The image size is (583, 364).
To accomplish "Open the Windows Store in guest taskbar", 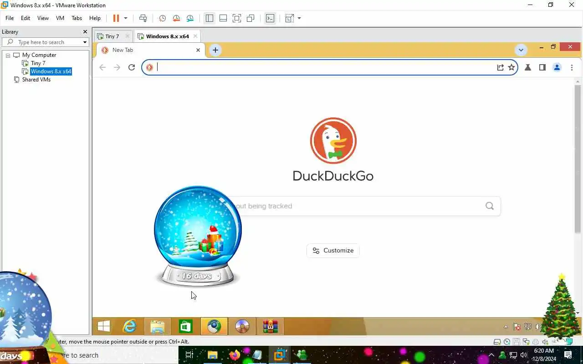I will pyautogui.click(x=185, y=326).
